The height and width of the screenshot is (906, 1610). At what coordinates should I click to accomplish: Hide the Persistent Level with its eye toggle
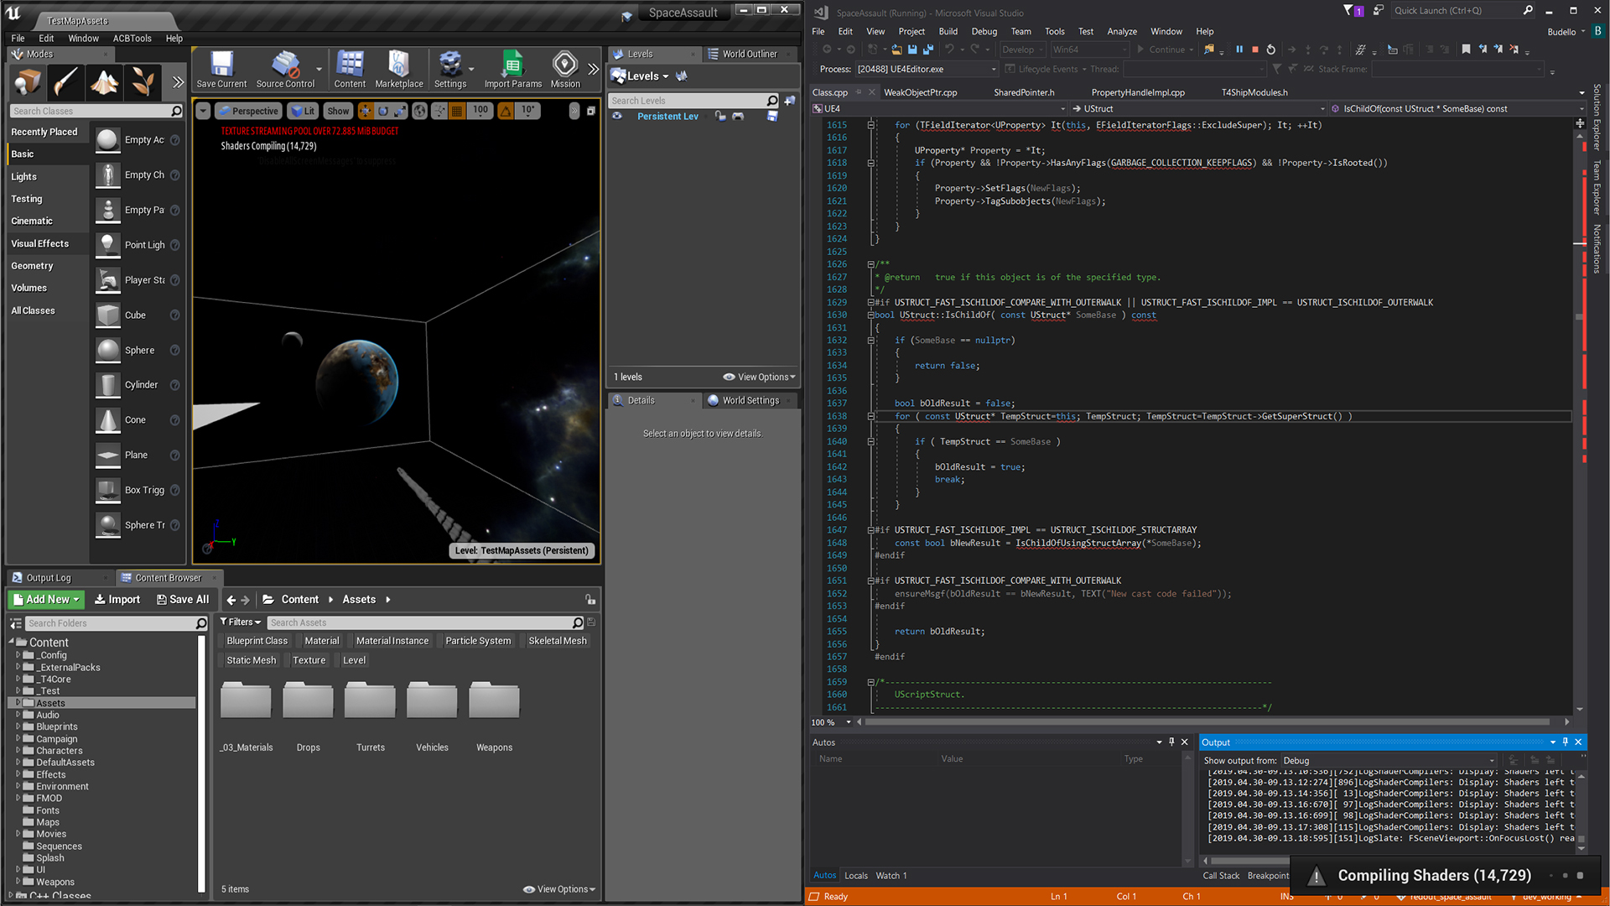tap(618, 117)
